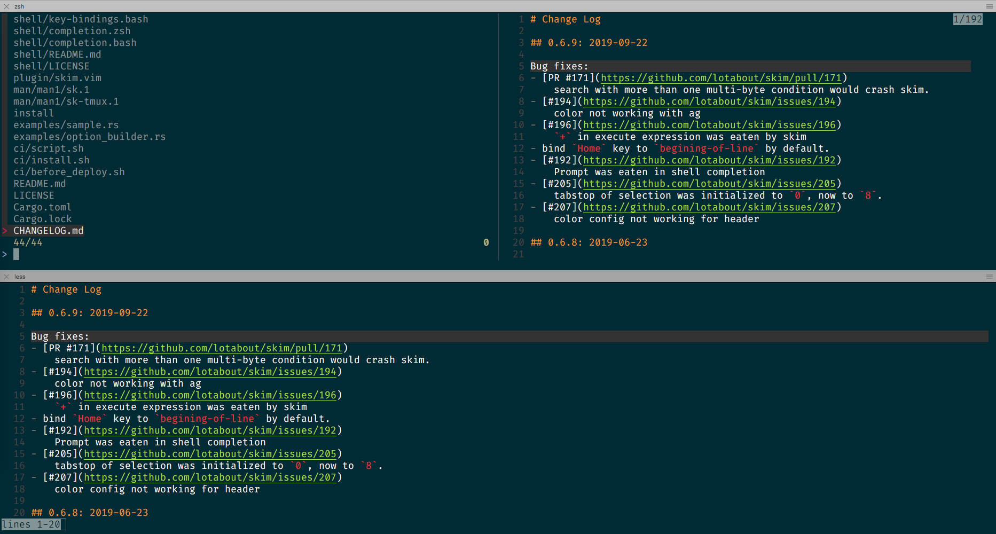Close the zsh pane with its X icon
Screen dimensions: 996x534
6,6
